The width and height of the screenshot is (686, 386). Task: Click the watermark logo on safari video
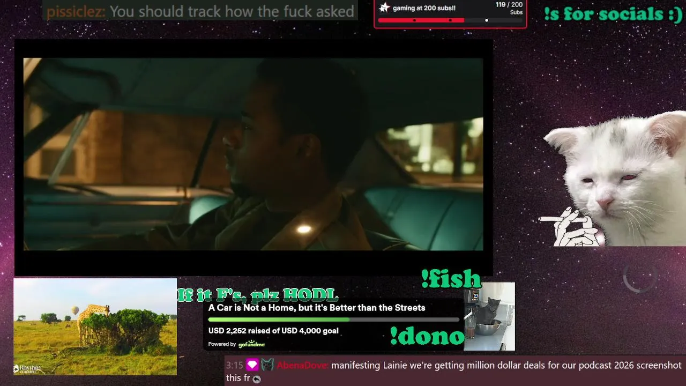tap(27, 368)
